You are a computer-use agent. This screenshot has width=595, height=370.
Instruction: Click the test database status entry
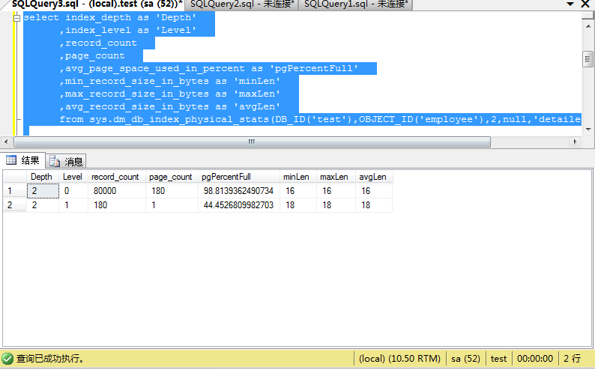pos(498,359)
